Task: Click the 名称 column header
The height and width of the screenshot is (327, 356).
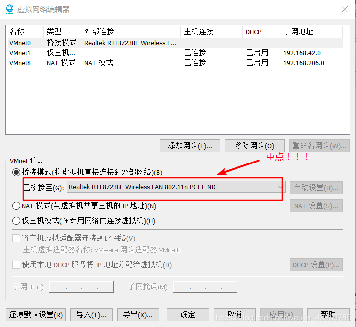Action: click(25, 32)
